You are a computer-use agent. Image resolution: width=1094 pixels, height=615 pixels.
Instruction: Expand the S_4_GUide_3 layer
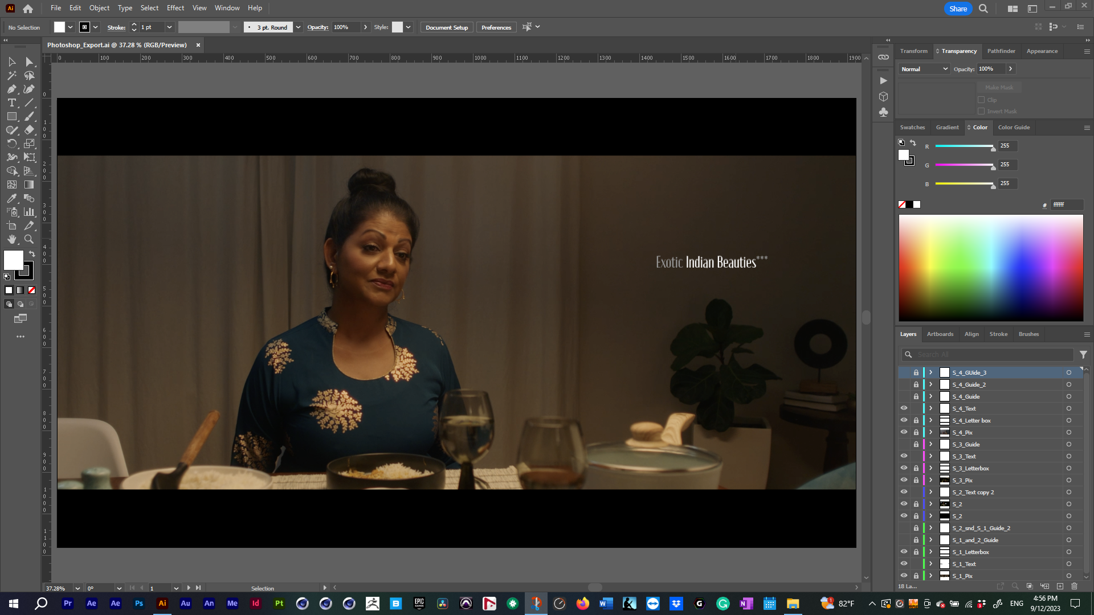pos(930,372)
